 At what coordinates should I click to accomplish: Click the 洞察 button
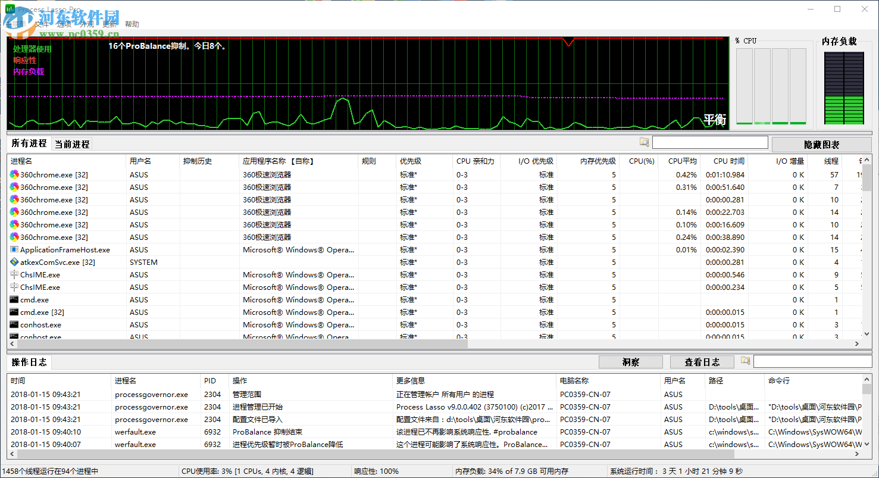click(x=630, y=362)
